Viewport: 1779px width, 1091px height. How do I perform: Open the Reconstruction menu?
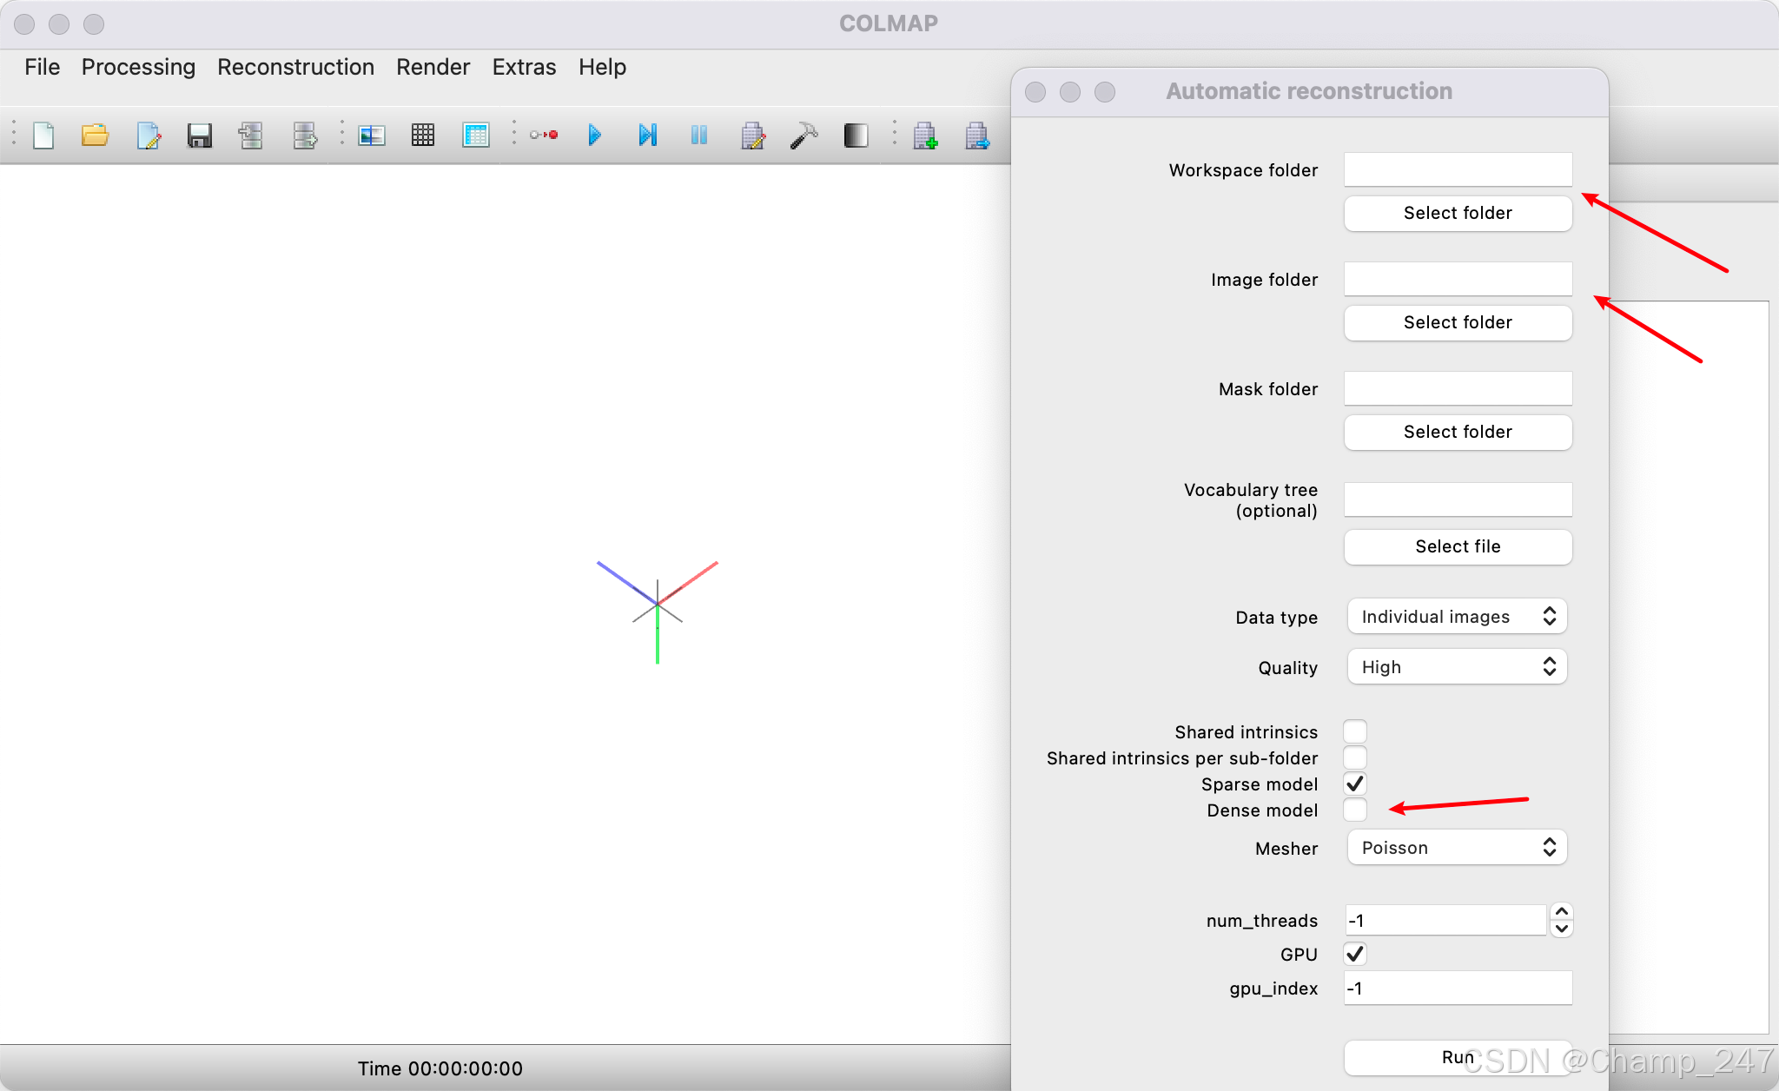tap(295, 67)
